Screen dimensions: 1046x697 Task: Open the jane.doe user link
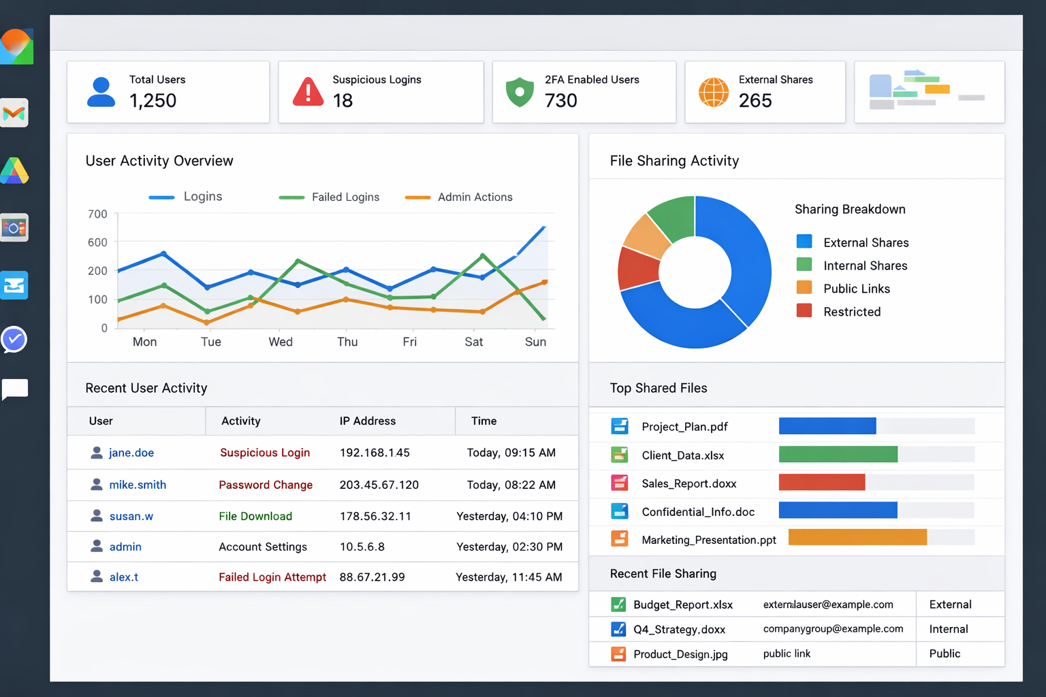pos(131,453)
